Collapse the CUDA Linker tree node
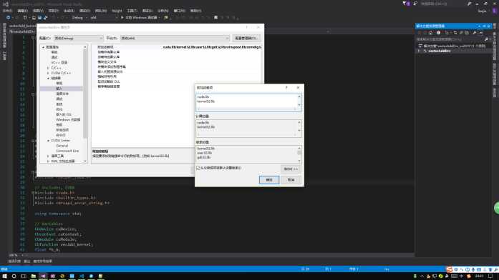 pyautogui.click(x=48, y=140)
